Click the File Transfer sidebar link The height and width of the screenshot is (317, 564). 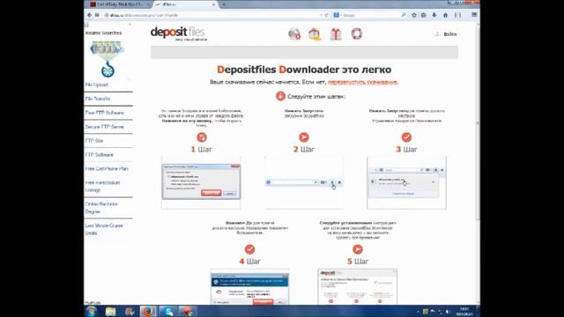(x=98, y=99)
